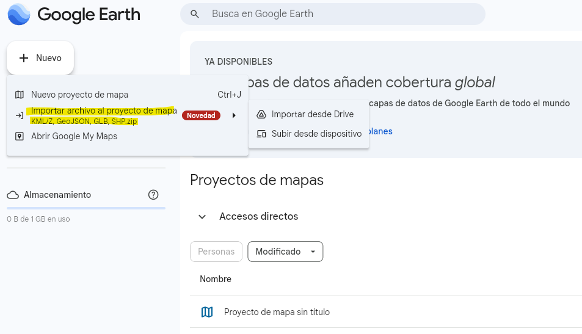Choose Subir desde dispositivo
This screenshot has height=334, width=582.
pyautogui.click(x=308, y=134)
